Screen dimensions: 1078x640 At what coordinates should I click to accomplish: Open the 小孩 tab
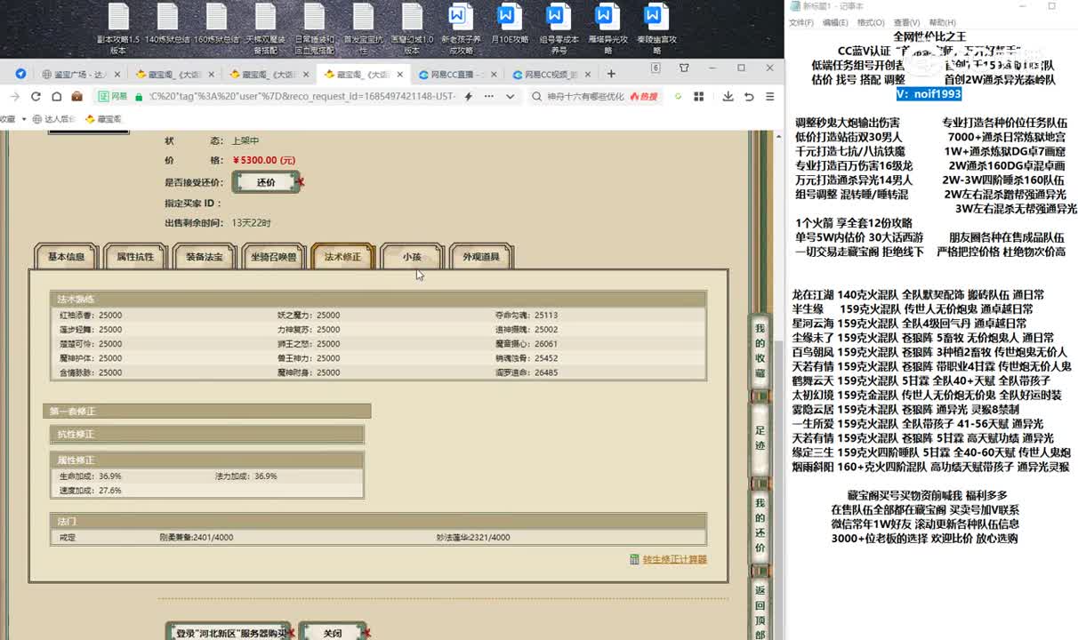point(412,257)
